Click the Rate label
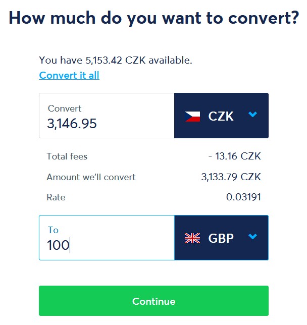Viewport: 307px width, 325px height. (x=56, y=197)
